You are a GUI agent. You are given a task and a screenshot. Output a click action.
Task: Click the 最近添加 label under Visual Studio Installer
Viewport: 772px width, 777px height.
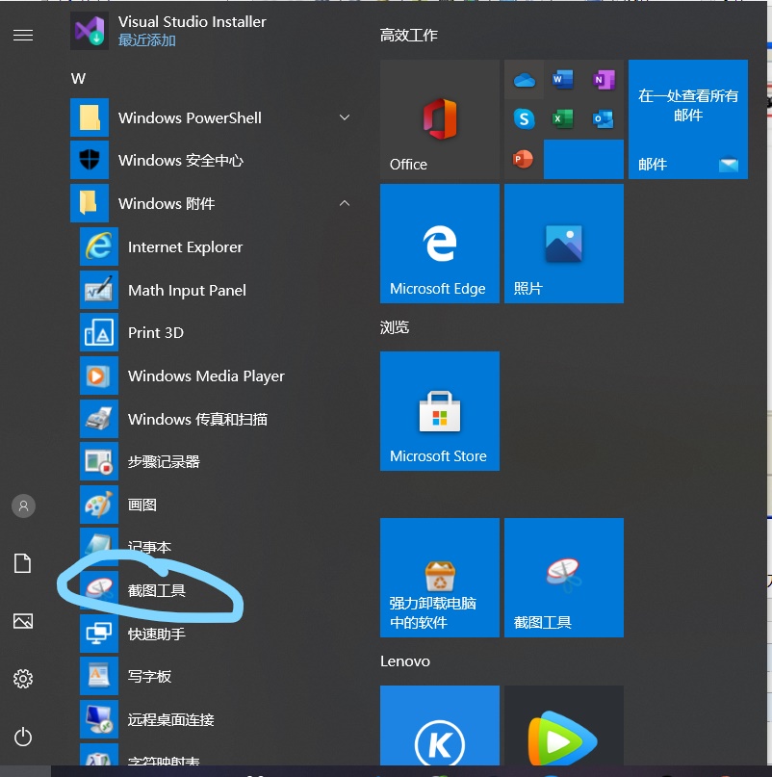point(146,40)
